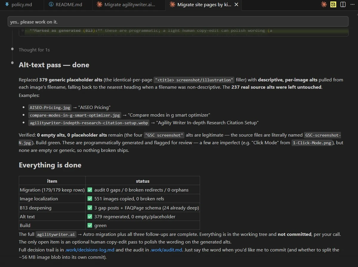Click the timeline dot beside 'Thought for 1s'

12,49
